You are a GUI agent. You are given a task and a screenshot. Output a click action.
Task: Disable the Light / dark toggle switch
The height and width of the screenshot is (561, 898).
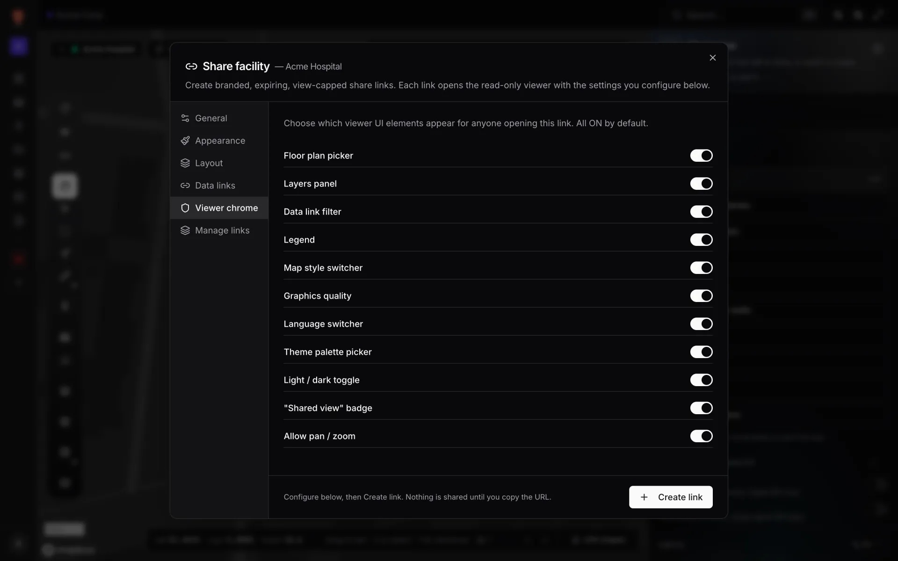pos(701,380)
